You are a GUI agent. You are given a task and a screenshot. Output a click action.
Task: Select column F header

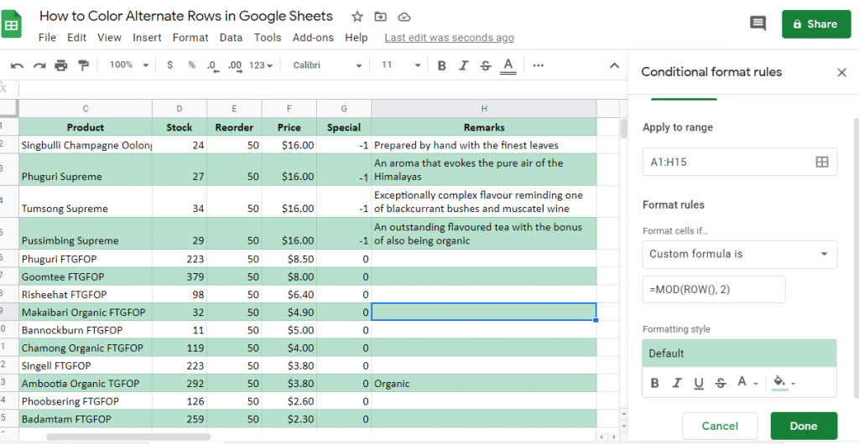click(289, 109)
